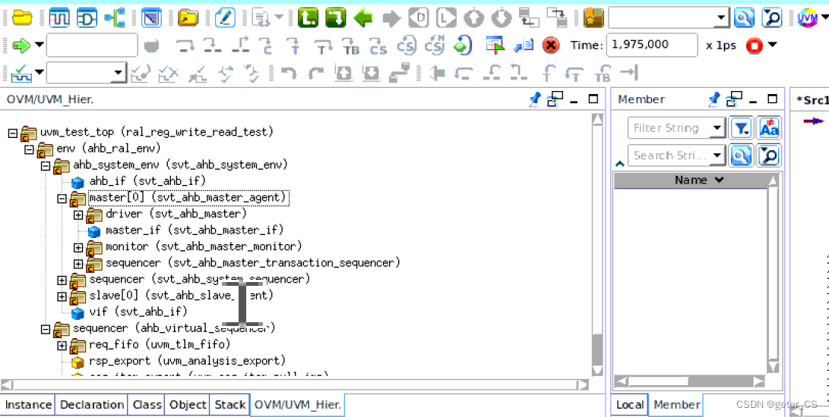Switch to the Declaration tab
829x417 pixels.
[x=91, y=405]
